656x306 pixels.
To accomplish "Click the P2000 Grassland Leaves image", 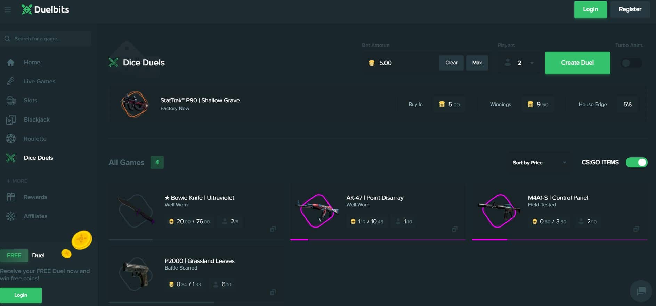I will (x=136, y=274).
